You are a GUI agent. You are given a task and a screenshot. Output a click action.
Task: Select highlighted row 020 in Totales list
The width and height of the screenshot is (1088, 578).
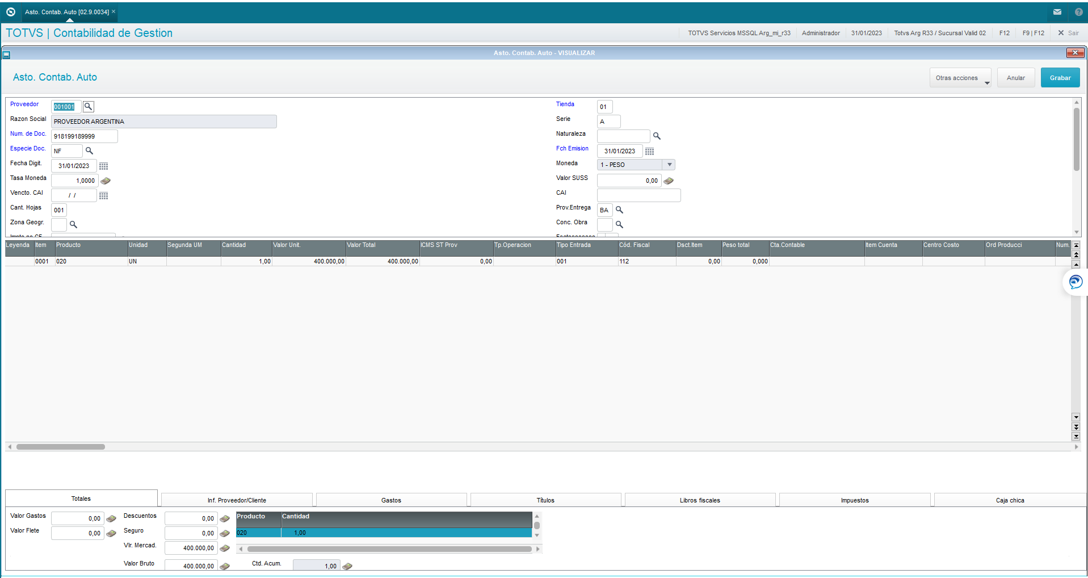point(384,533)
